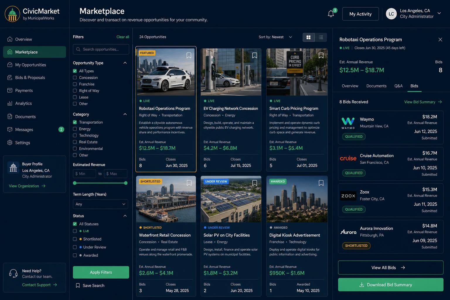This screenshot has height=300, width=450.
Task: Bookmark the EV Charging Network Concession card
Action: click(255, 55)
